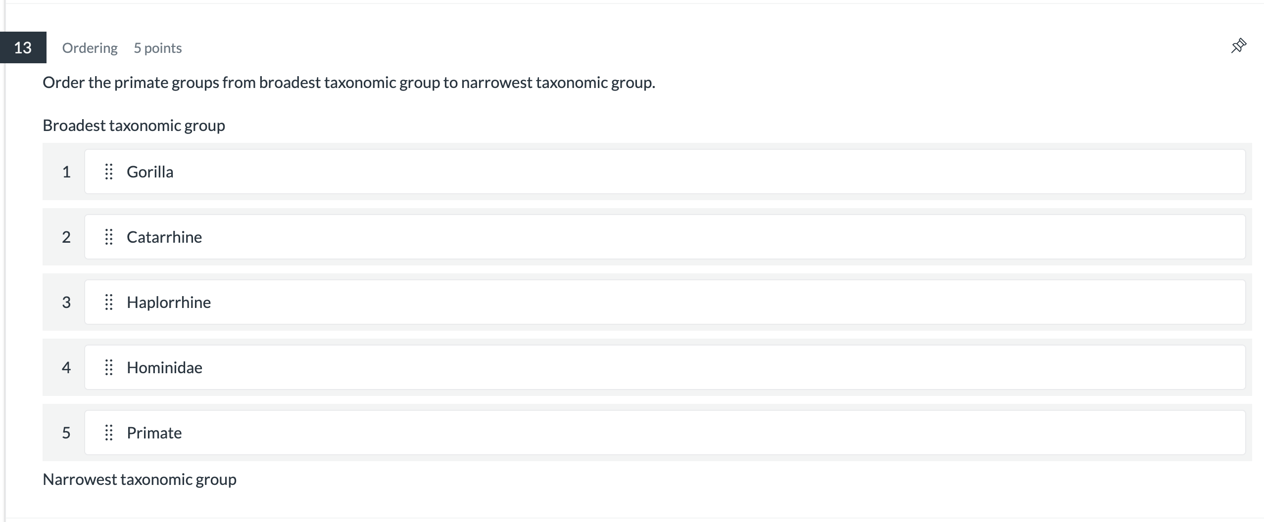Select the Gorilla answer row
Viewport: 1264px width, 522px height.
[664, 172]
